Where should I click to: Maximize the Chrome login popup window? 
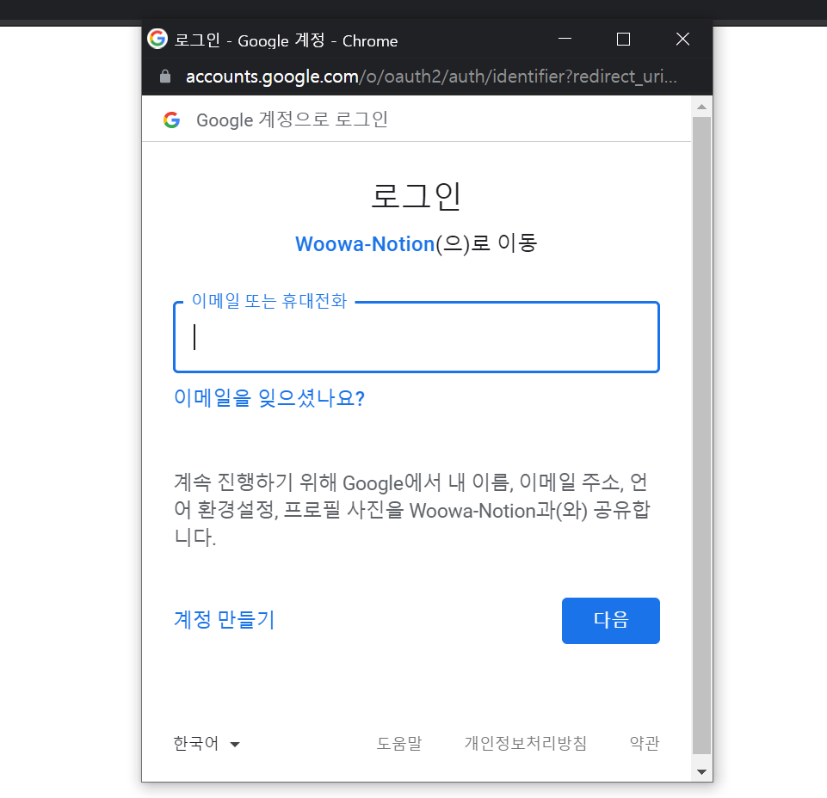(x=623, y=39)
